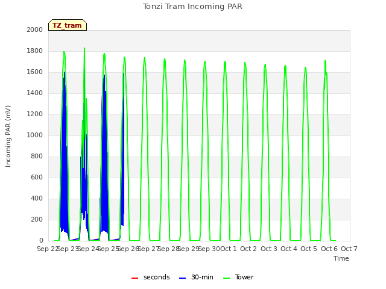Click the Oct 6 x-axis date label
Screen dimensions: 386x289
click(x=329, y=249)
